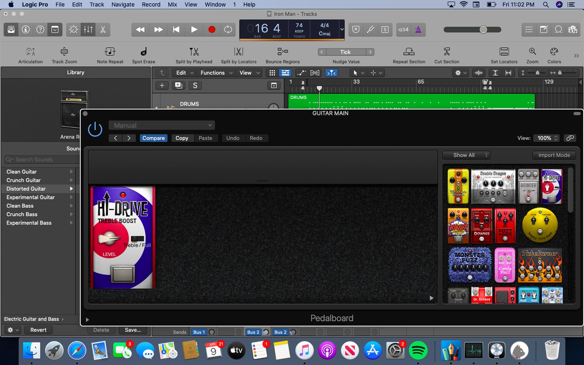584x365 pixels.
Task: Click the Import Mode button
Action: [554, 155]
